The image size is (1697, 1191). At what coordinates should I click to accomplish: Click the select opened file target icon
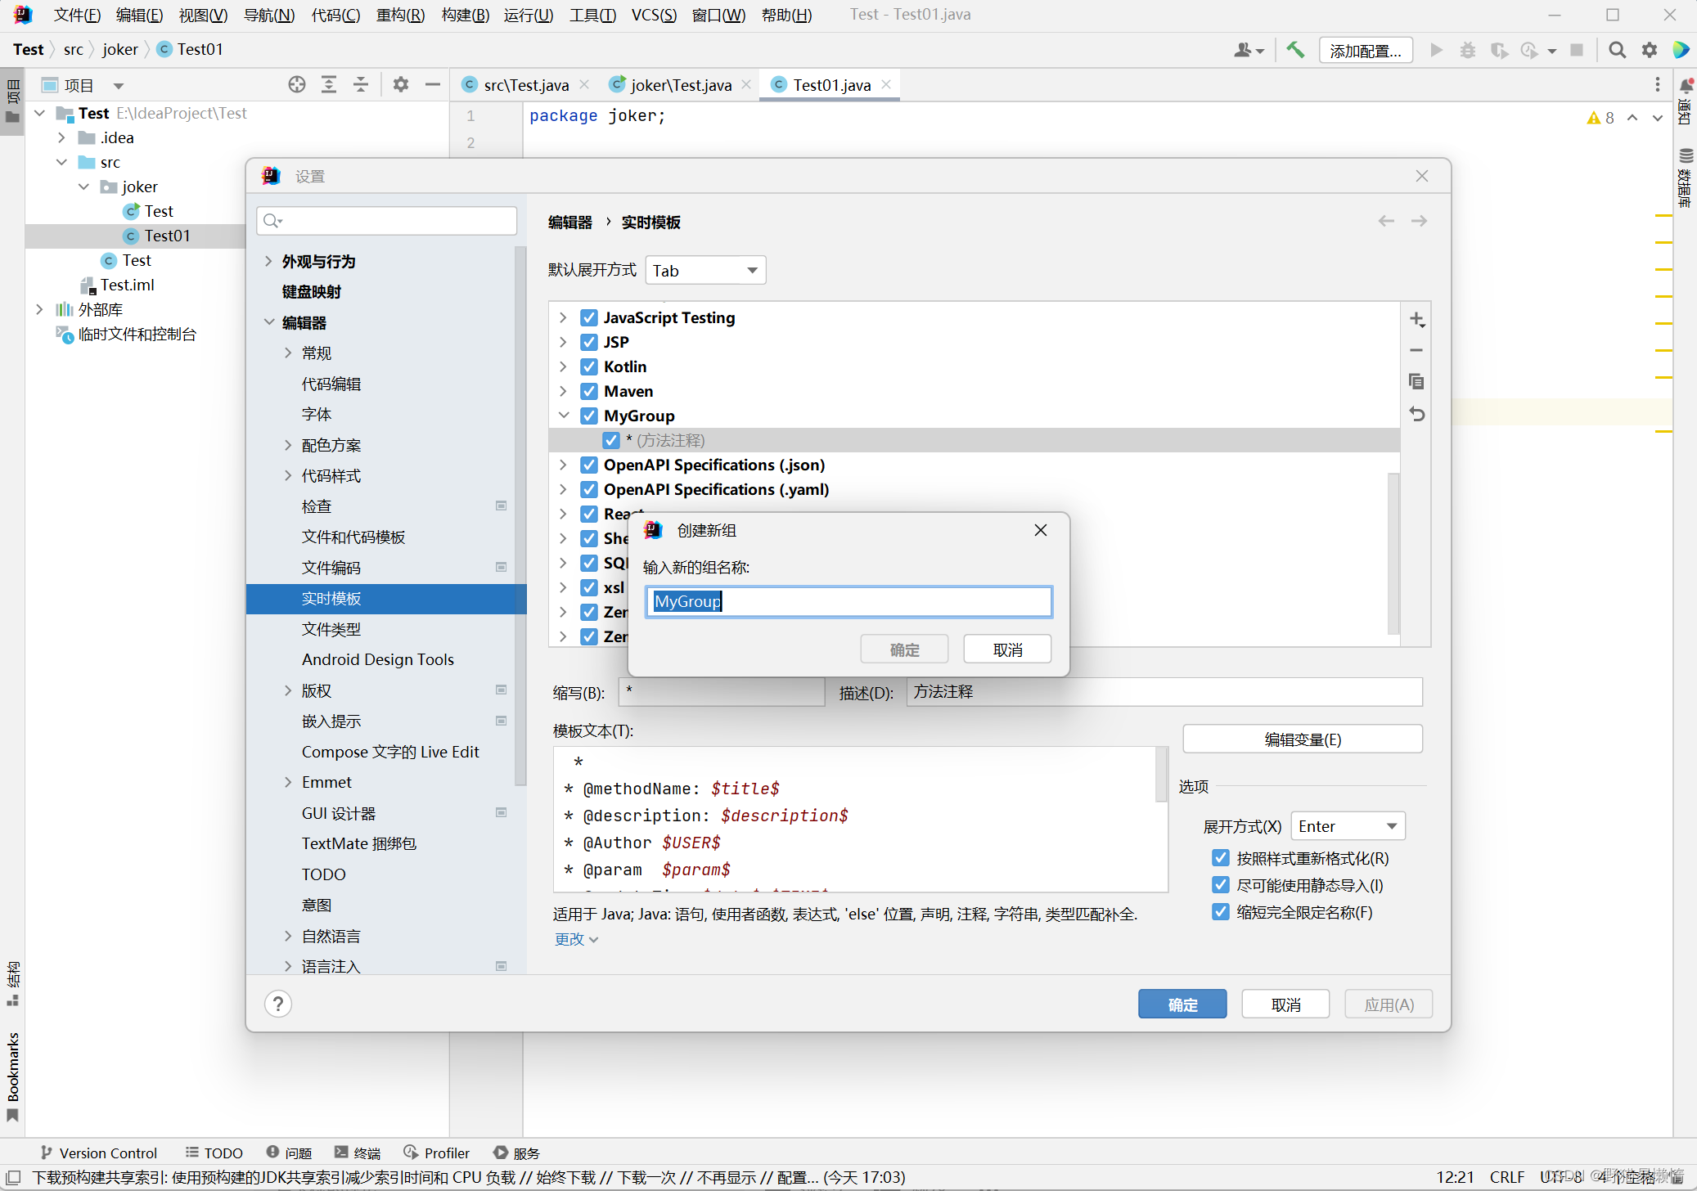(x=296, y=85)
